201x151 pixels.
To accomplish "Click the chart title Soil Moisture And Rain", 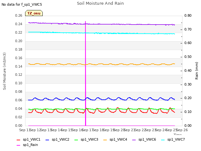I will [x=100, y=3].
